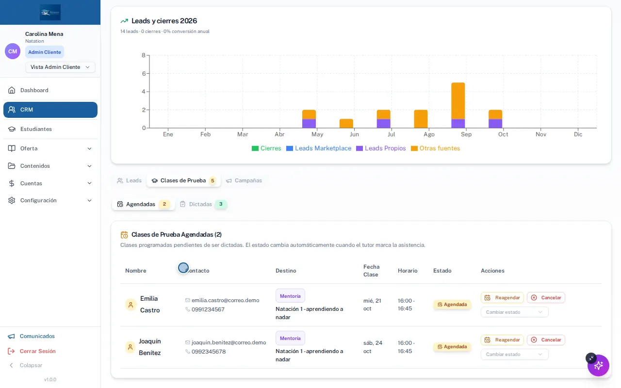Click the Cuentas dollar sign icon
Viewport: 621px width, 388px height.
[12, 183]
